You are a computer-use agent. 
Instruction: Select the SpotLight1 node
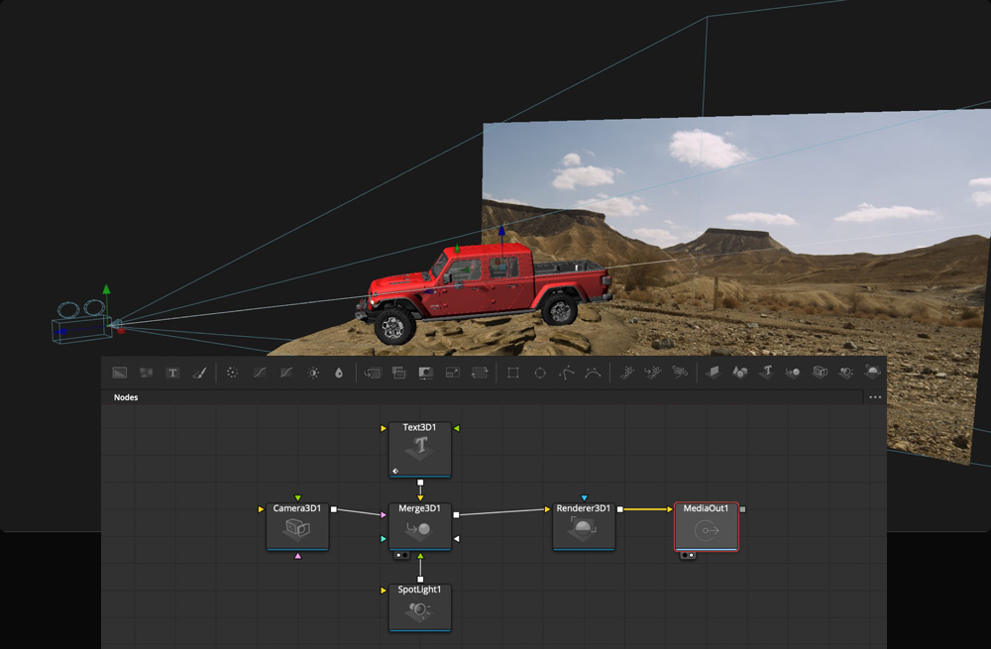tap(420, 609)
